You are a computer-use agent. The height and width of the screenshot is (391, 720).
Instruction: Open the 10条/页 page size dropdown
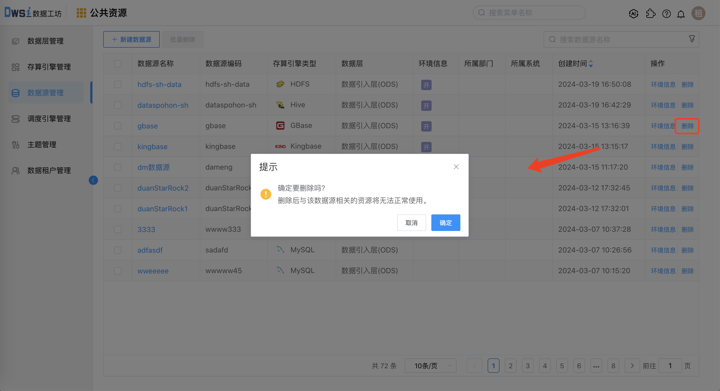click(x=430, y=366)
